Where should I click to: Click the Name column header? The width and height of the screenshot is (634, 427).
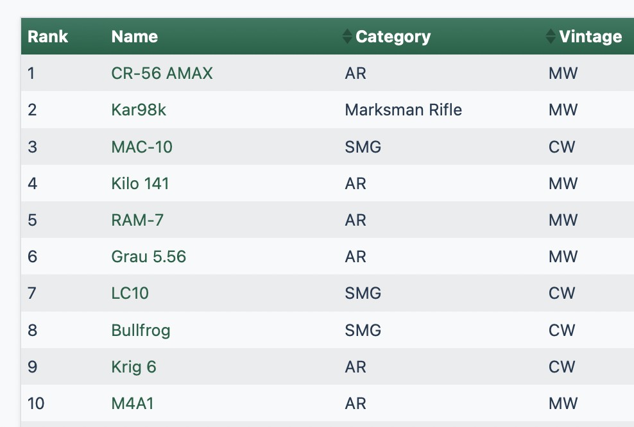pos(135,37)
